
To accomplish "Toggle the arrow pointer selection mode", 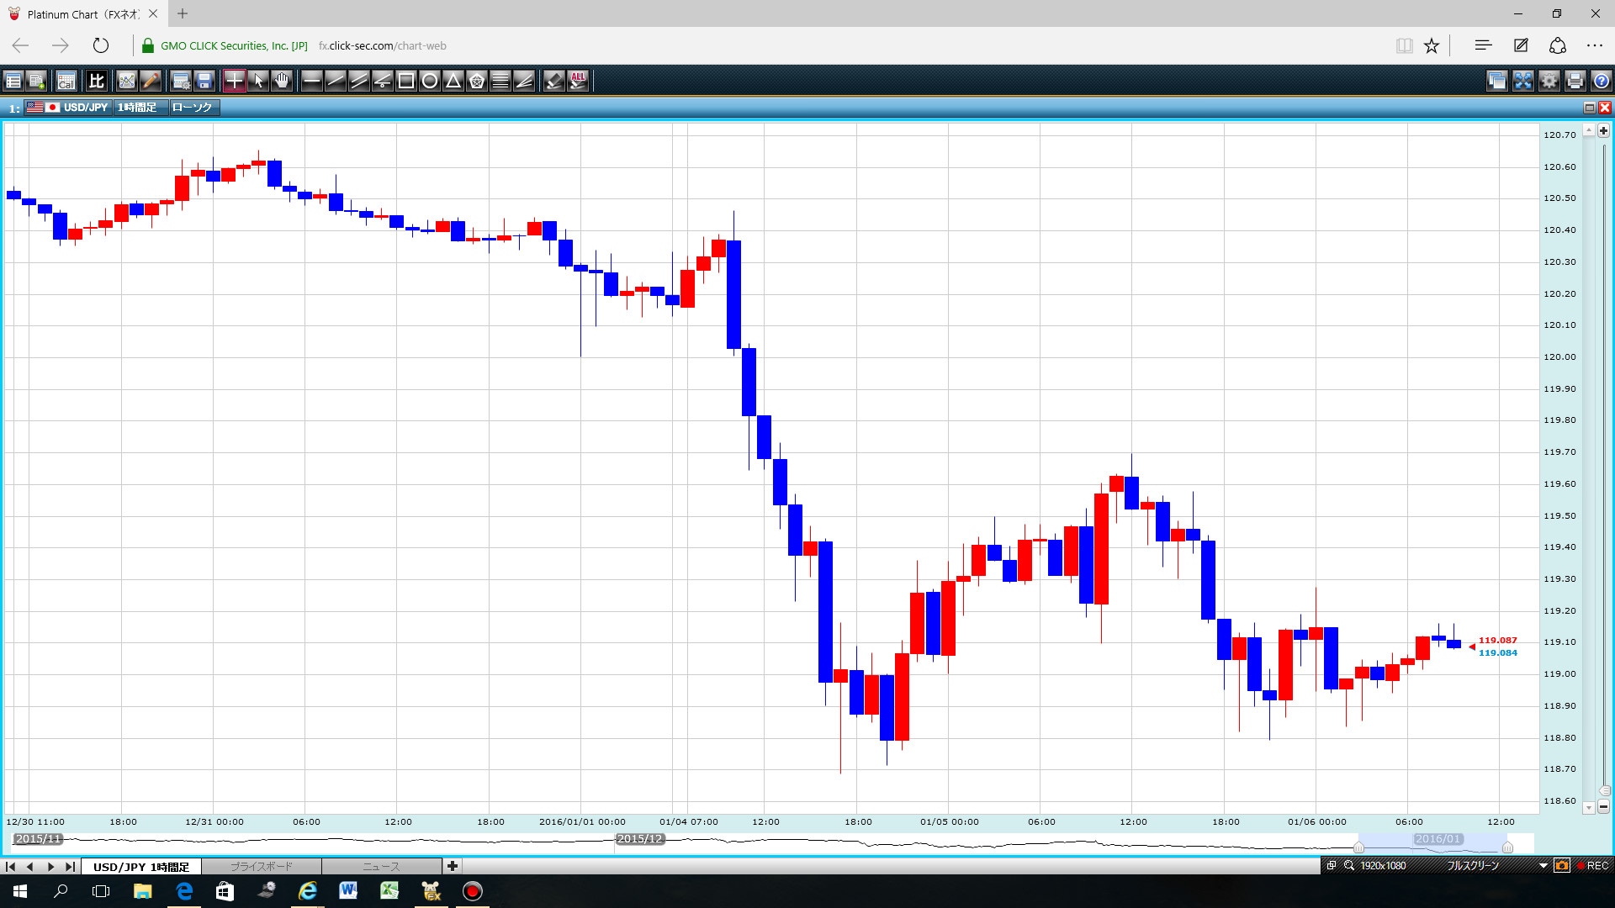I will 258,81.
